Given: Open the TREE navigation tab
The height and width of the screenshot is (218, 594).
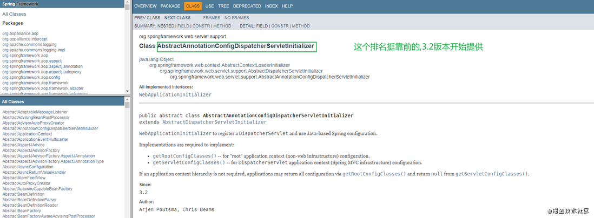Looking at the screenshot, I should click(x=223, y=6).
